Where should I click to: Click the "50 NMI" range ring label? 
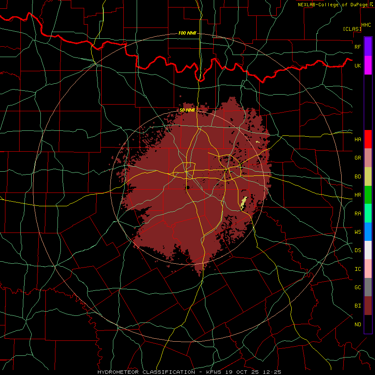[187, 110]
